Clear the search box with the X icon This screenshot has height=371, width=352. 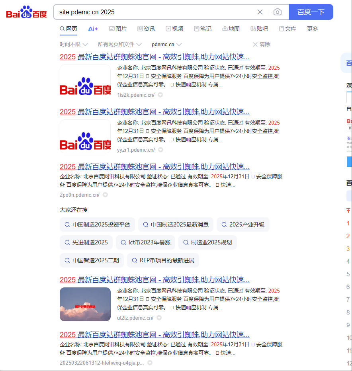[260, 12]
